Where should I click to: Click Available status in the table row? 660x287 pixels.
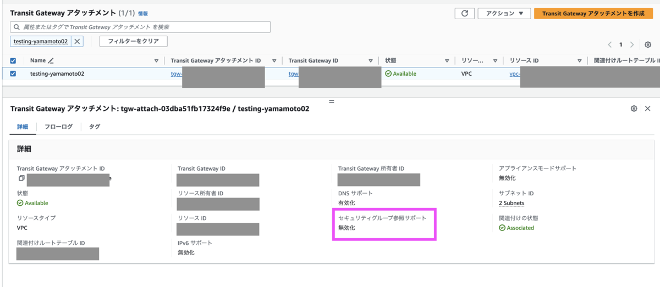400,74
